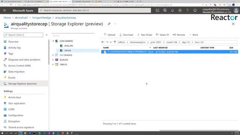Screen dimensions: 240x135
Task: Open the Feedback smiley icon
Action: [x=195, y=10]
